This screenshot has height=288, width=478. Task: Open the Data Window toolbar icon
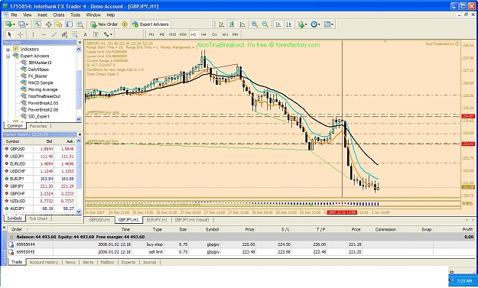[x=48, y=24]
